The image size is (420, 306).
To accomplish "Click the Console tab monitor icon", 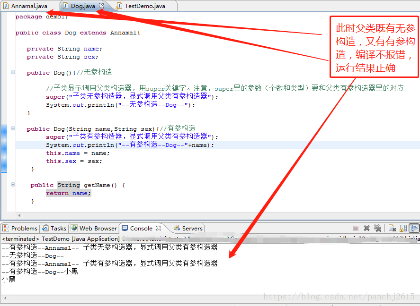I will pyautogui.click(x=125, y=228).
